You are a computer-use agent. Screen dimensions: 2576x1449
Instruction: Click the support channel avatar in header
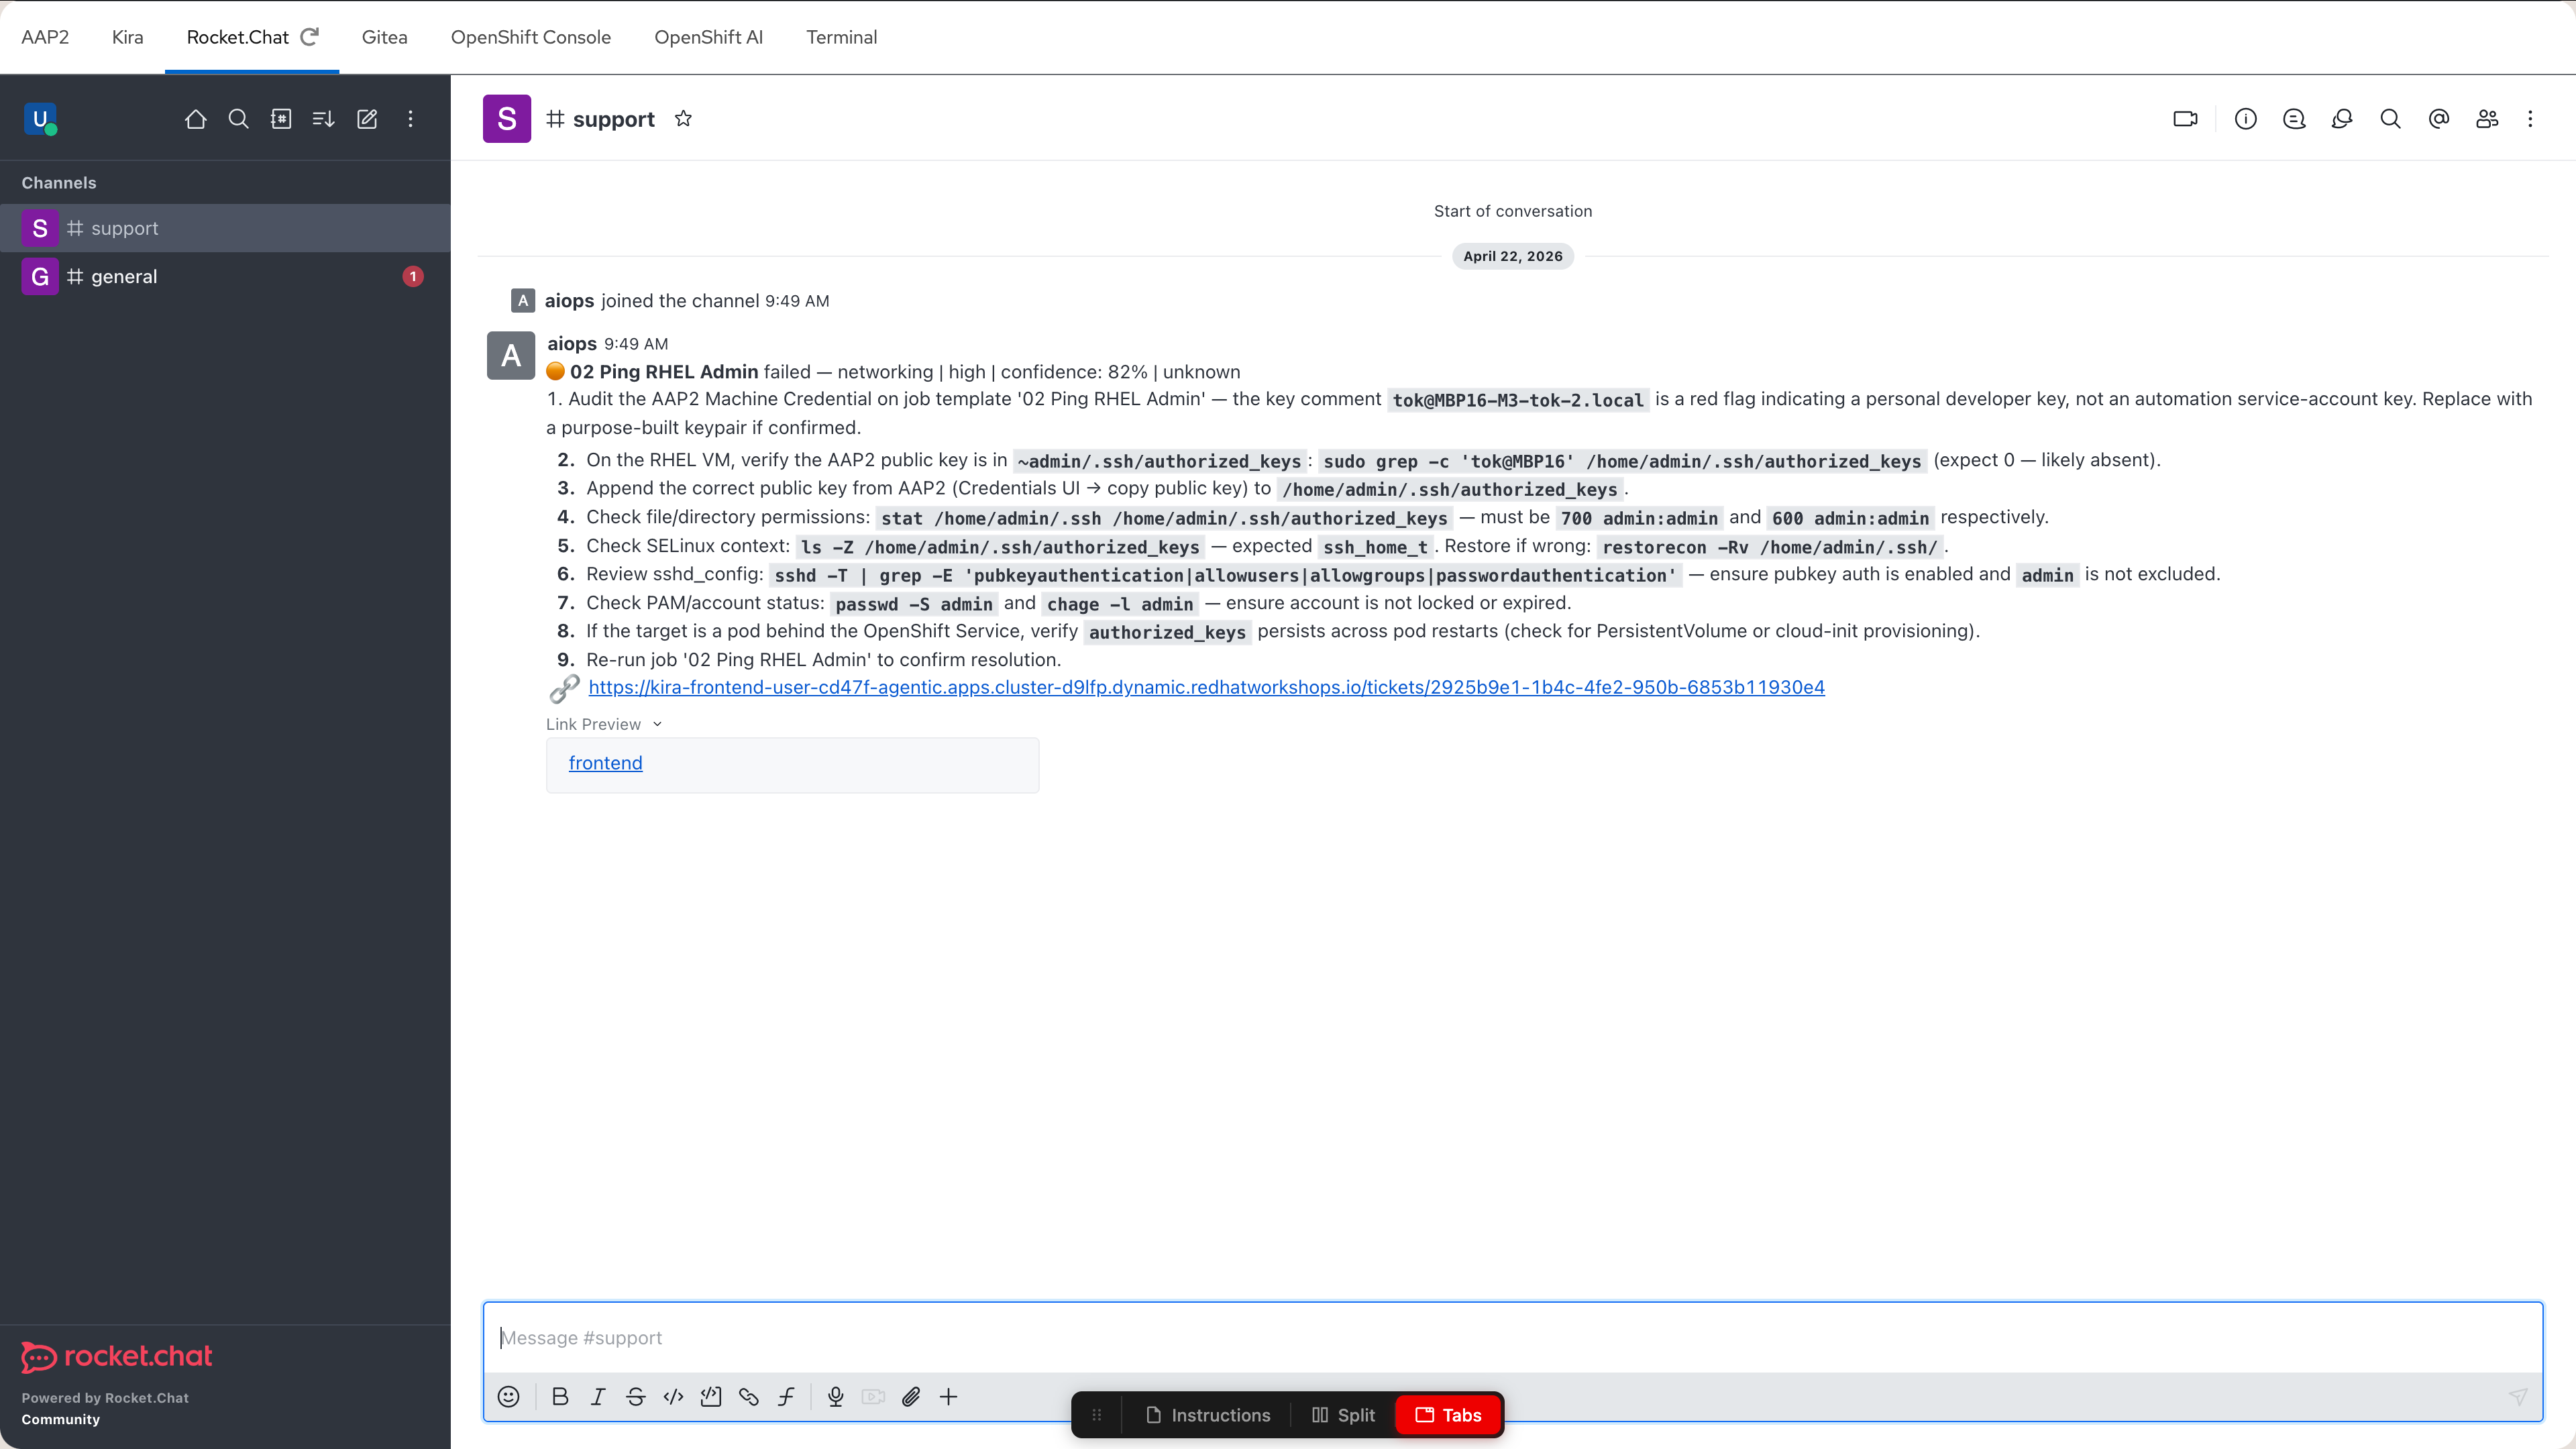(507, 119)
